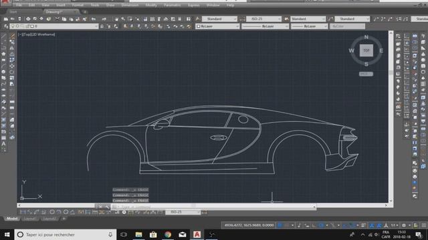Screen dimensions: 428x240
Task: Select the Mirror modify tool
Action: [x=12, y=48]
